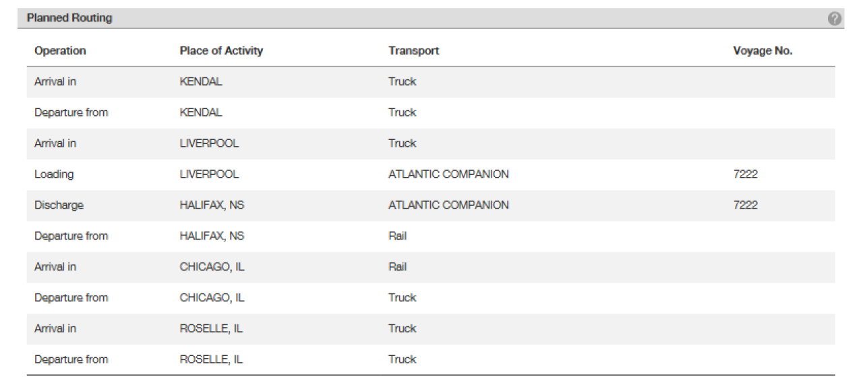Click the ATLANTIC COMPANION vessel name

(448, 174)
